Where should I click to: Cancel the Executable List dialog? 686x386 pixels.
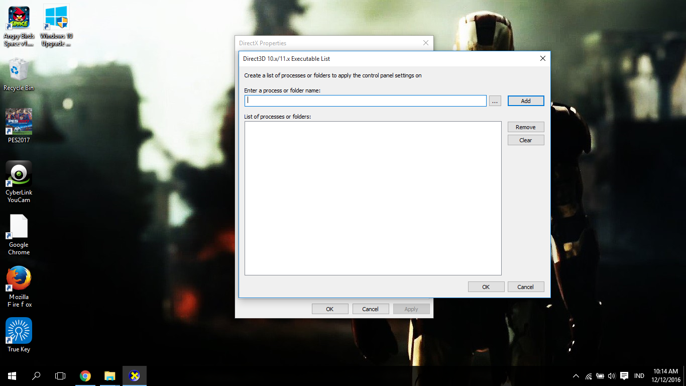526,287
